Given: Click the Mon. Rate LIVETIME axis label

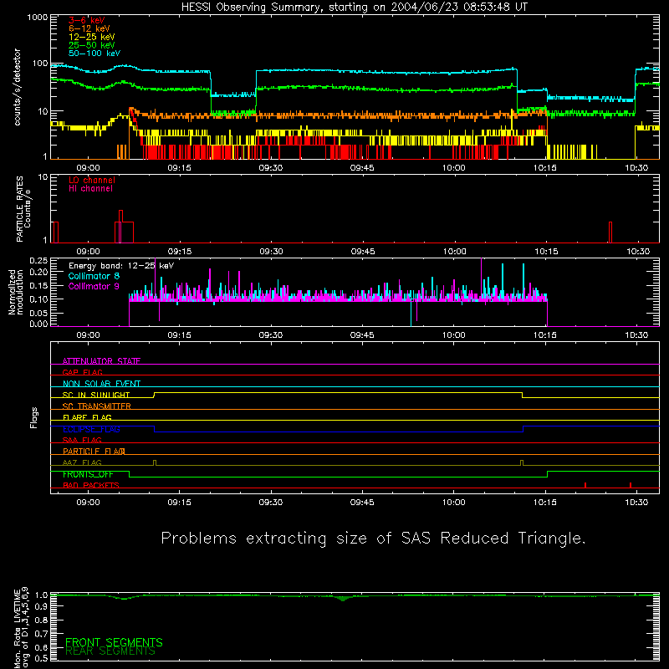Looking at the screenshot, I should [x=22, y=628].
